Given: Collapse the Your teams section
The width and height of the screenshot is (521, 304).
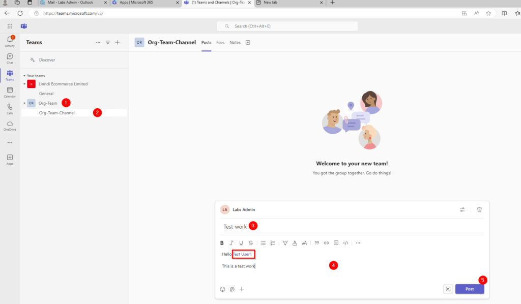Looking at the screenshot, I should [24, 76].
